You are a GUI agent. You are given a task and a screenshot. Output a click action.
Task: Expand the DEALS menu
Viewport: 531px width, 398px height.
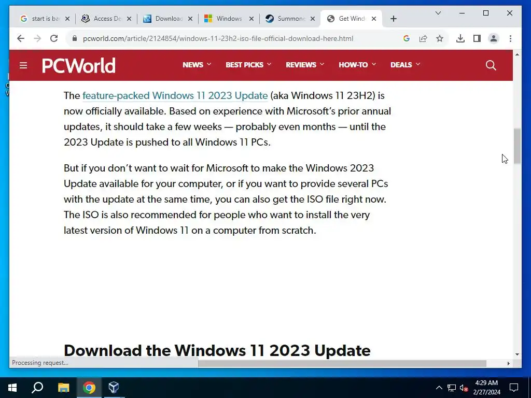pos(405,65)
